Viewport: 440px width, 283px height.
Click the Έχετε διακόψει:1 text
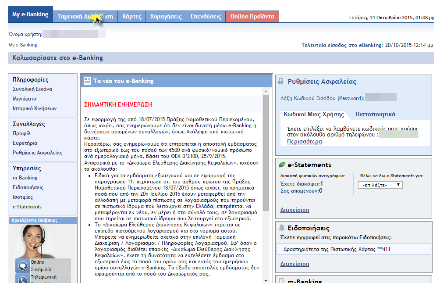click(302, 184)
